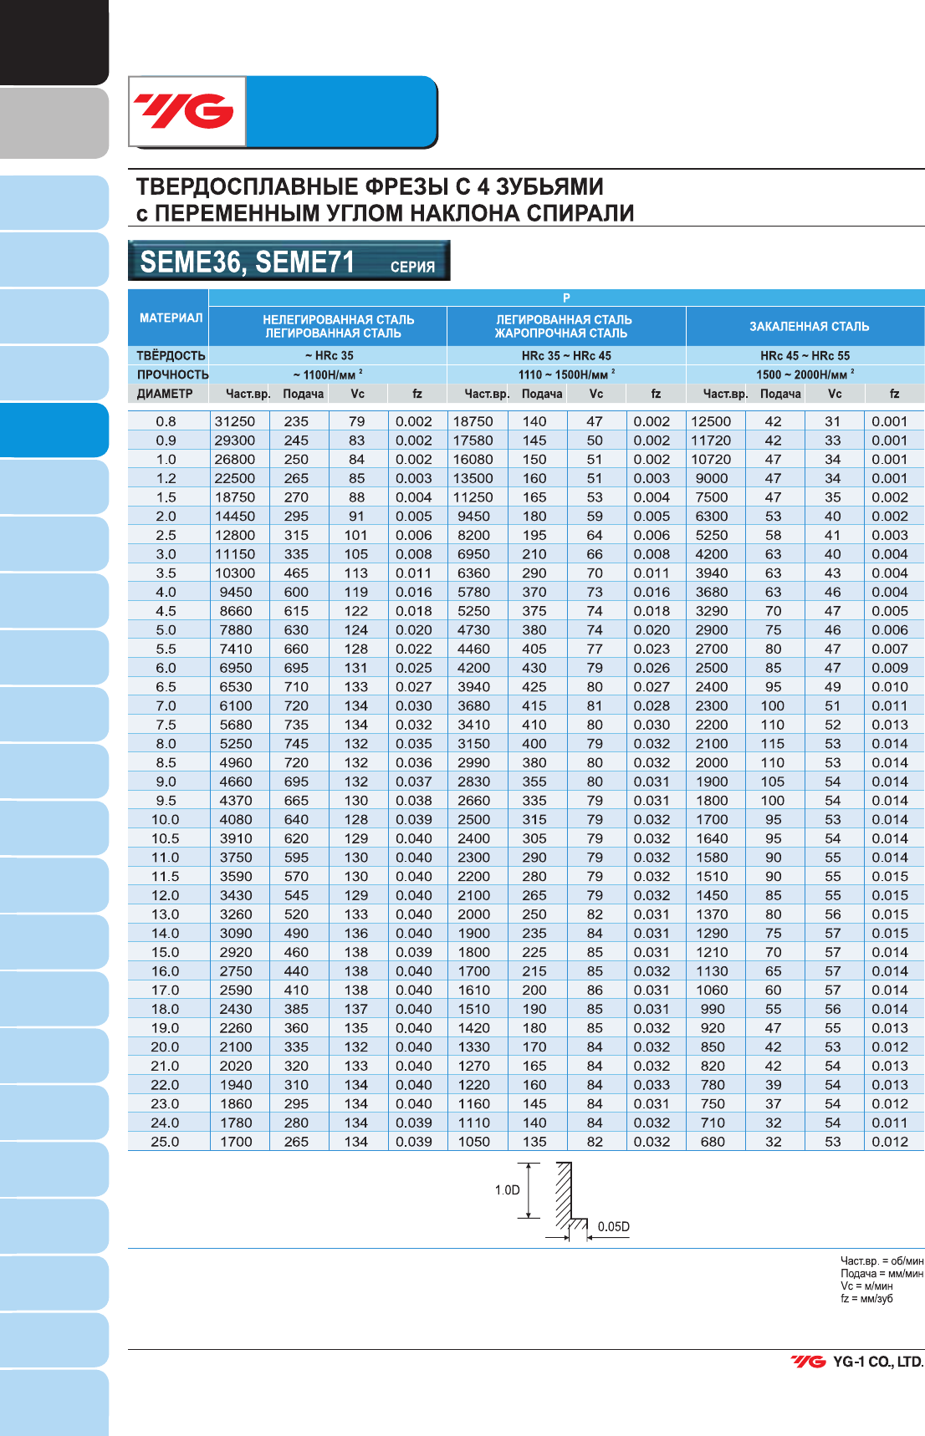Image resolution: width=925 pixels, height=1436 pixels.
Task: Click the '12500' spindle speed value
Action: (x=711, y=421)
